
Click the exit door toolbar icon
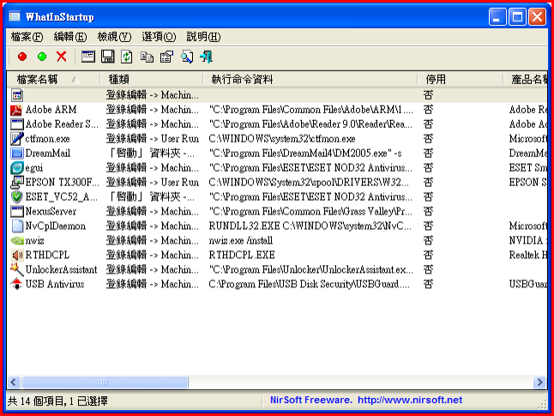coord(206,57)
